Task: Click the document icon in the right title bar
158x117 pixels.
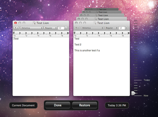Action: pyautogui.click(x=95, y=23)
